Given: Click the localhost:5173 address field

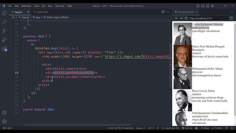Looking at the screenshot, I should tap(208, 18).
